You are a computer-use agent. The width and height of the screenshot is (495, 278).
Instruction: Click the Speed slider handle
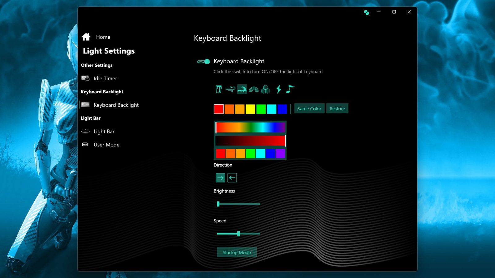pyautogui.click(x=239, y=234)
